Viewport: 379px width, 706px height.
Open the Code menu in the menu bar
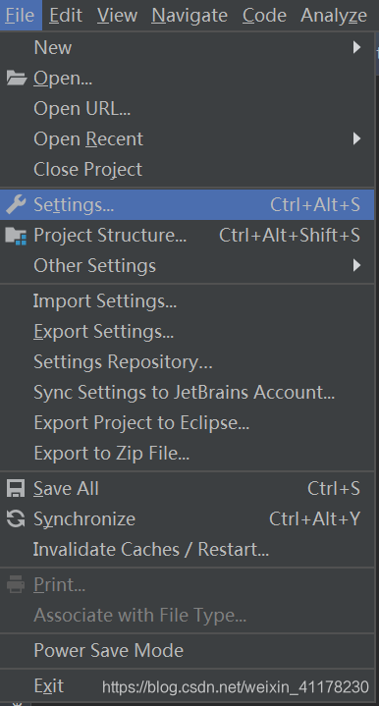point(264,16)
